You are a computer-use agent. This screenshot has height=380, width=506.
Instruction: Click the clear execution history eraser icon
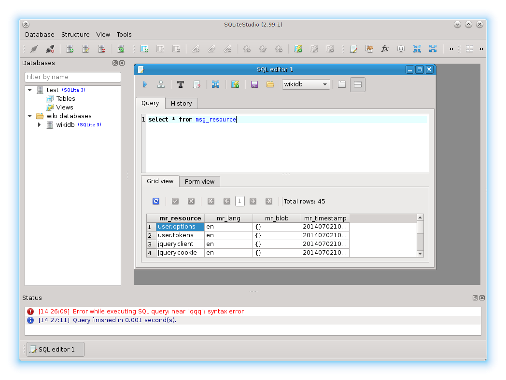(x=197, y=84)
